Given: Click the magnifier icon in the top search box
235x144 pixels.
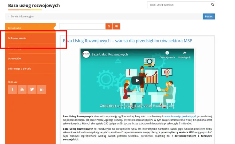Looking at the screenshot, I should pyautogui.click(x=212, y=5).
